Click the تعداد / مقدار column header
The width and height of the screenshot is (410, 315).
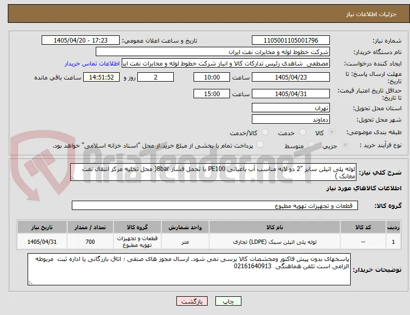[x=90, y=227]
